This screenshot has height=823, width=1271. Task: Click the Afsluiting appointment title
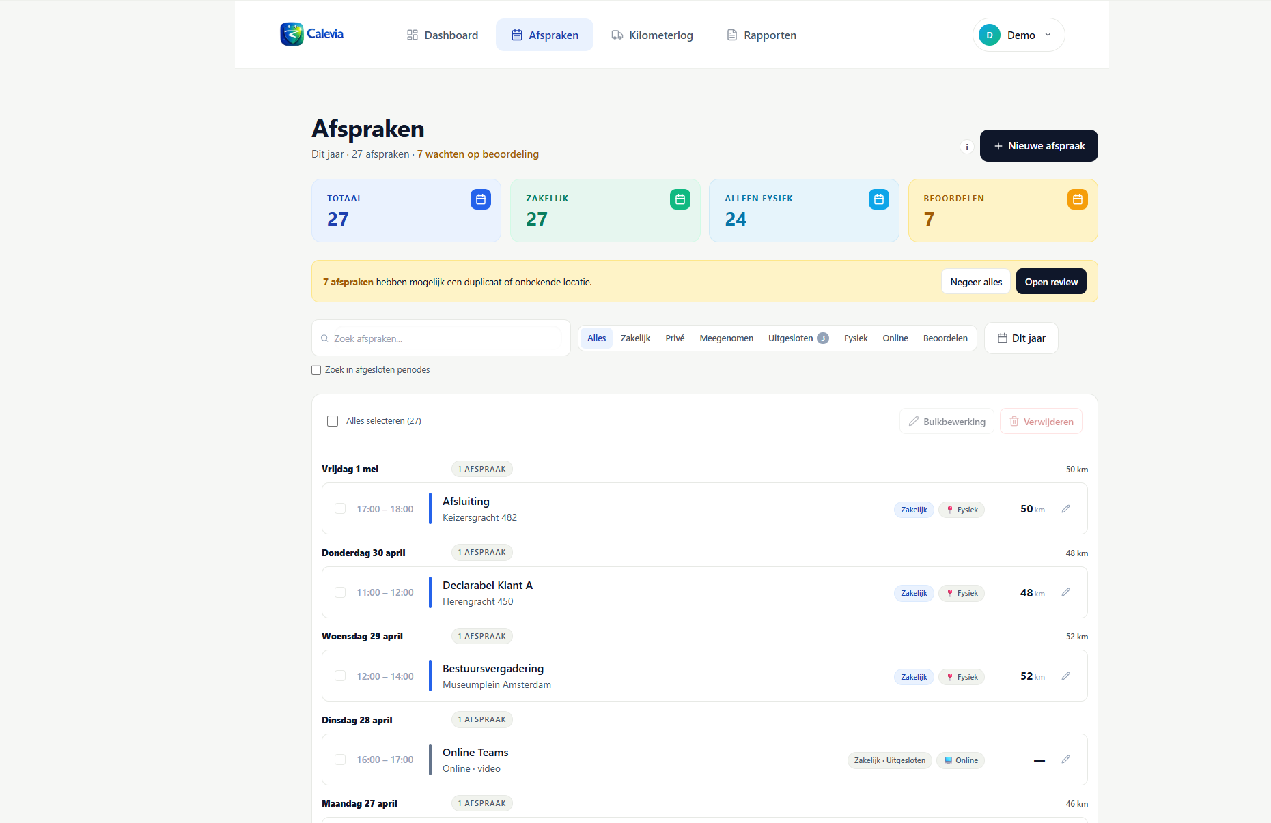point(466,502)
